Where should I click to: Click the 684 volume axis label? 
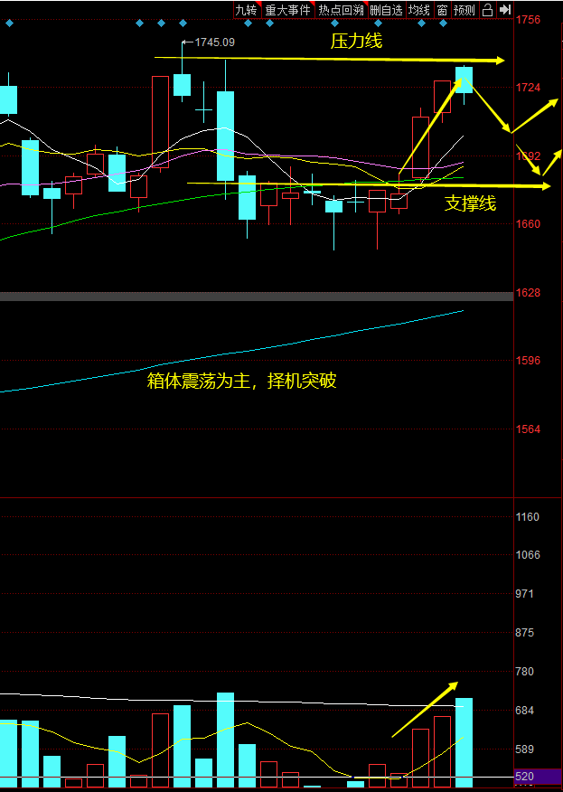525,711
